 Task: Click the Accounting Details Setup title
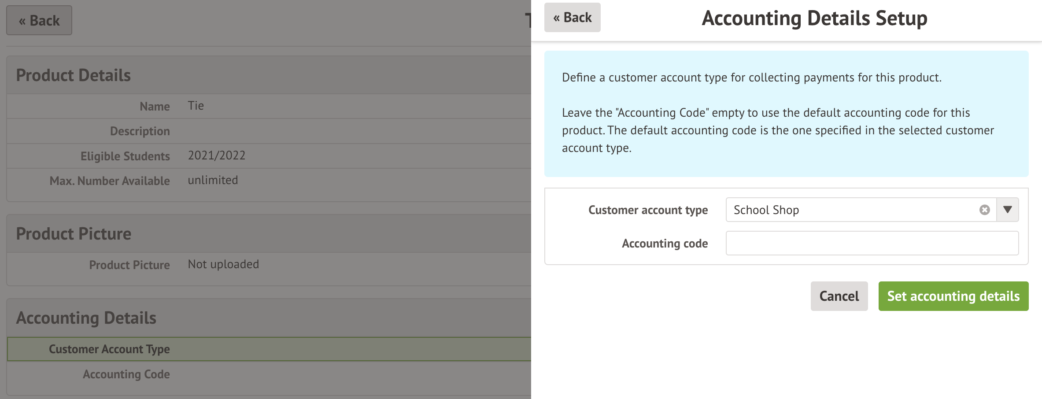814,18
